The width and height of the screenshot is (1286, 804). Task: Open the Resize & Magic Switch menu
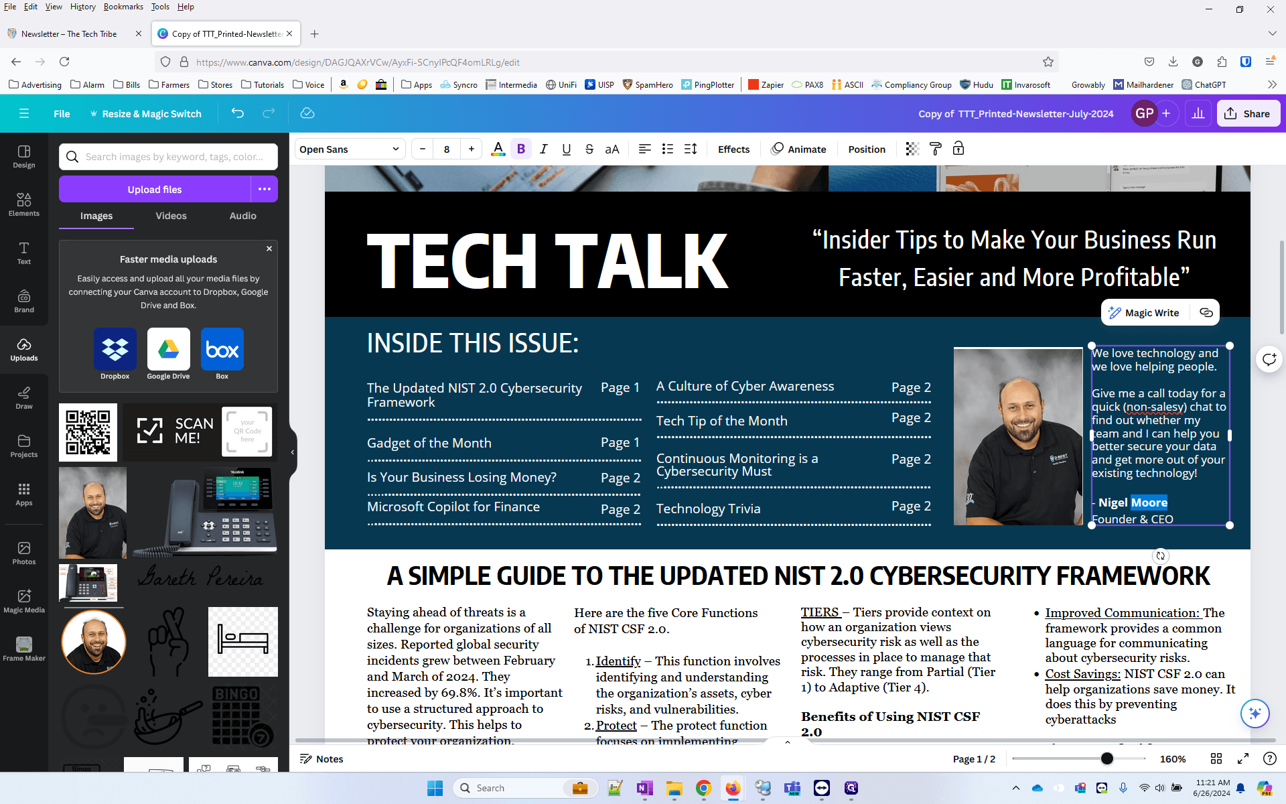pos(145,113)
